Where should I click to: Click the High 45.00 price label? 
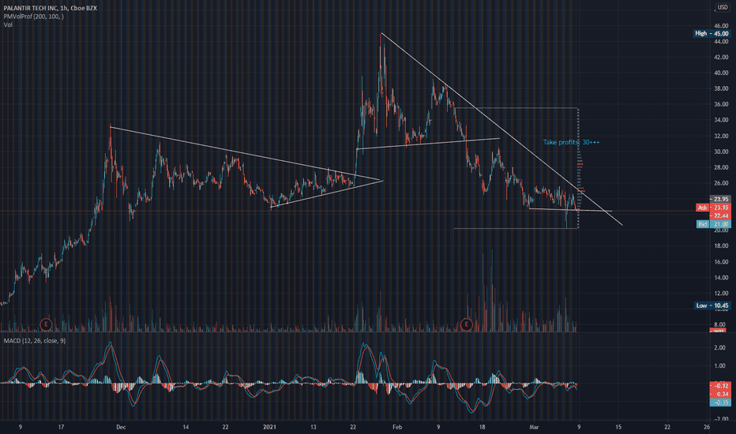click(712, 33)
